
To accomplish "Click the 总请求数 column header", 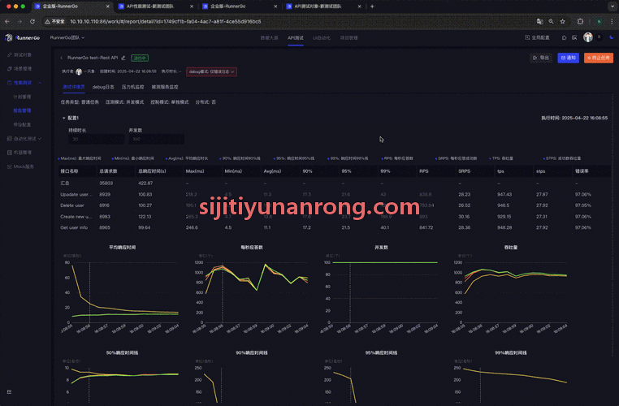I will 108,171.
